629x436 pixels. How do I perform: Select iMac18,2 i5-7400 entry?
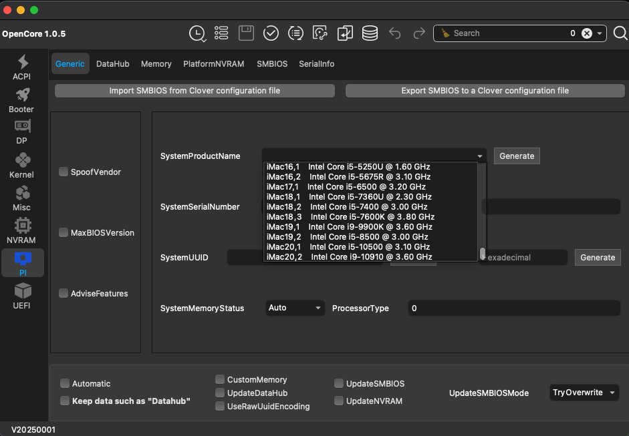pos(370,207)
